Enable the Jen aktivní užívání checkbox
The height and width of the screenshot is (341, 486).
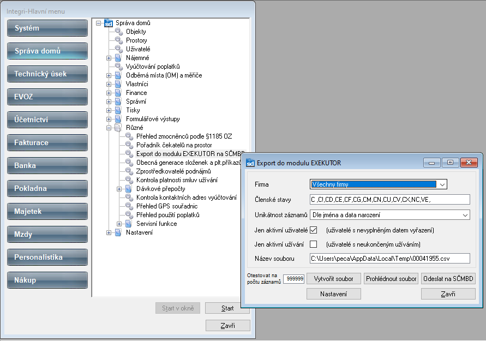[313, 244]
